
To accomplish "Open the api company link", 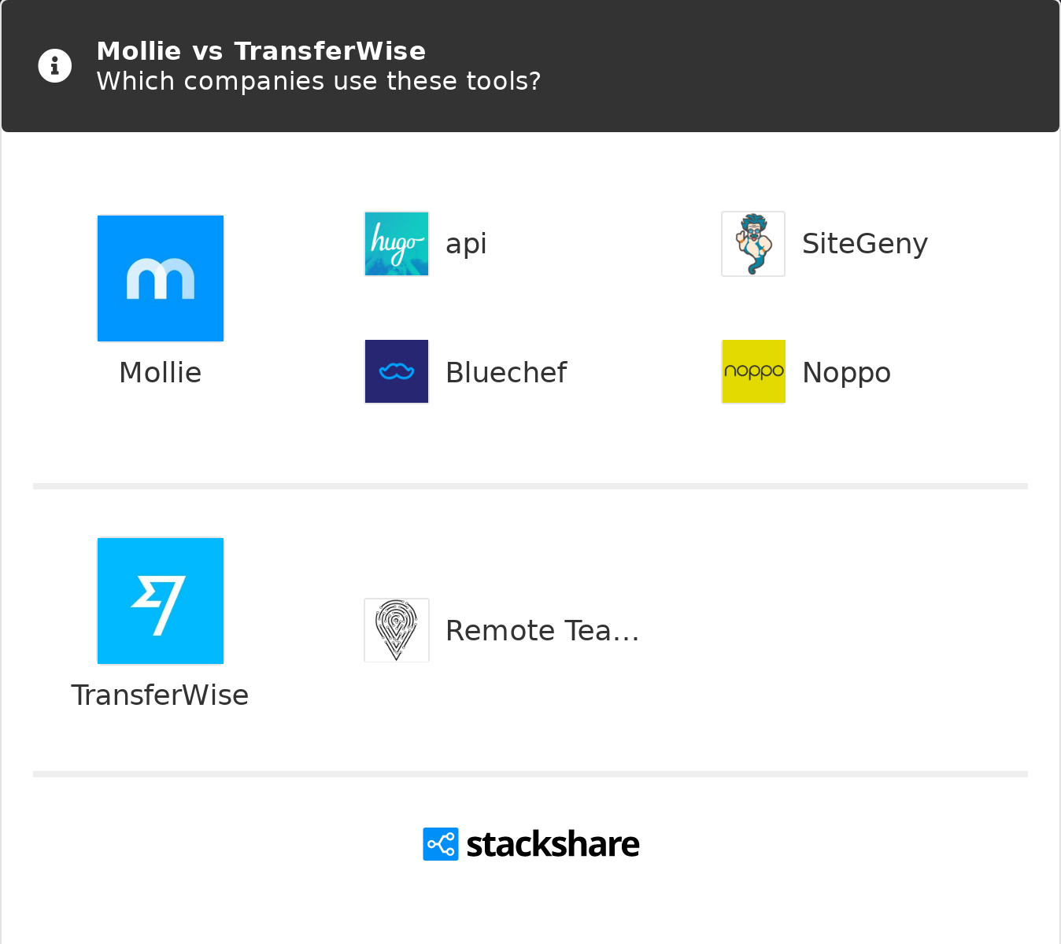I will pyautogui.click(x=466, y=244).
